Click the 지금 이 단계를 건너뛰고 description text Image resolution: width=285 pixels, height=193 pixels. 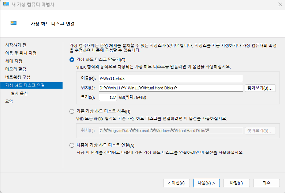pyautogui.click(x=160, y=153)
